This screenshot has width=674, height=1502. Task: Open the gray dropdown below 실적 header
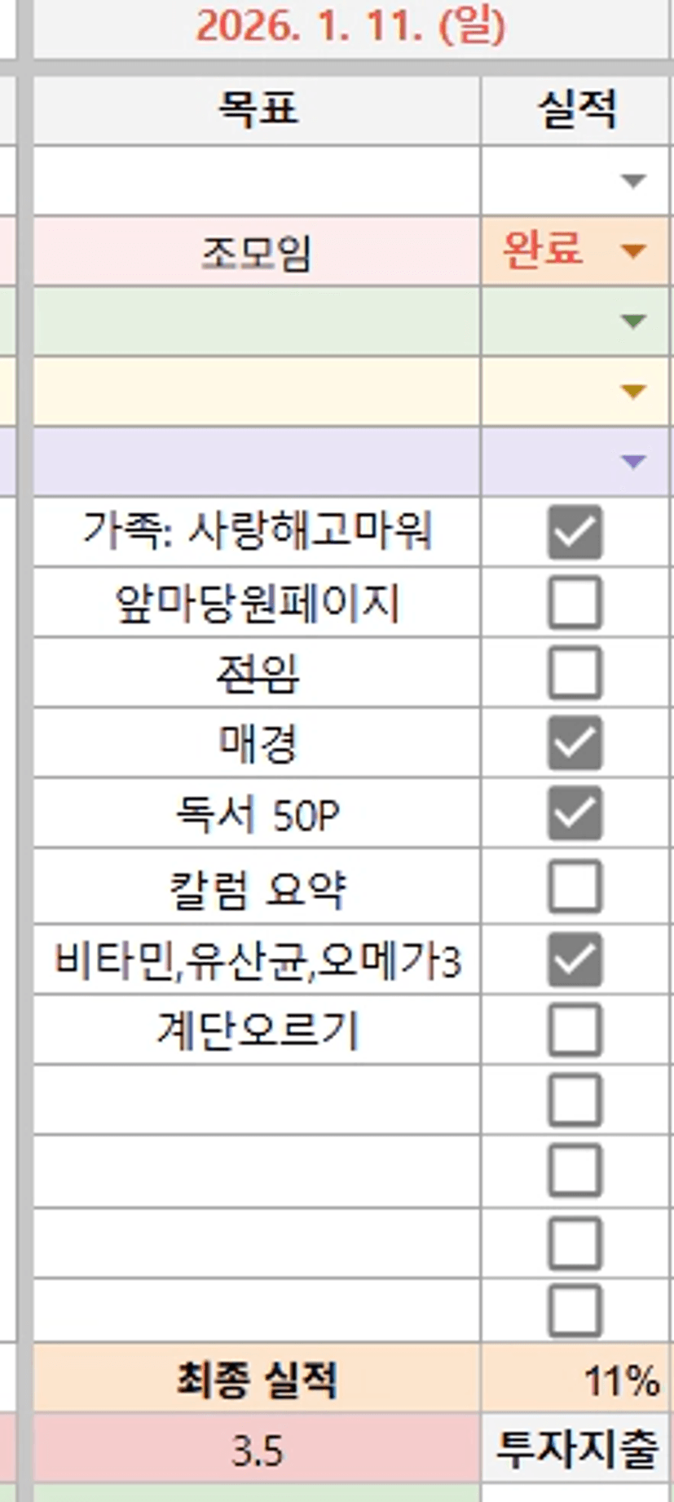pyautogui.click(x=633, y=181)
